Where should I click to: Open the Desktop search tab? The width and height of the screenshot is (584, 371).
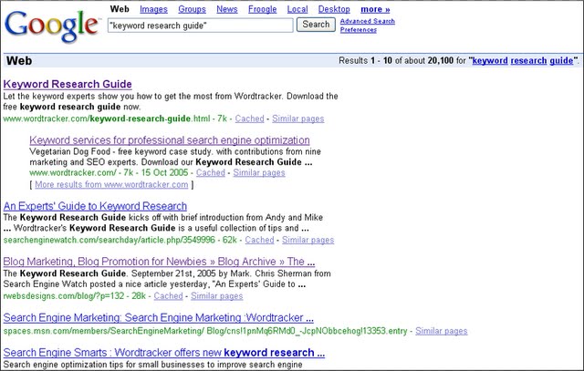(334, 9)
